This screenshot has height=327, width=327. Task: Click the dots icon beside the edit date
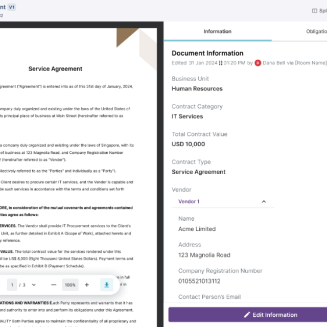pos(221,63)
